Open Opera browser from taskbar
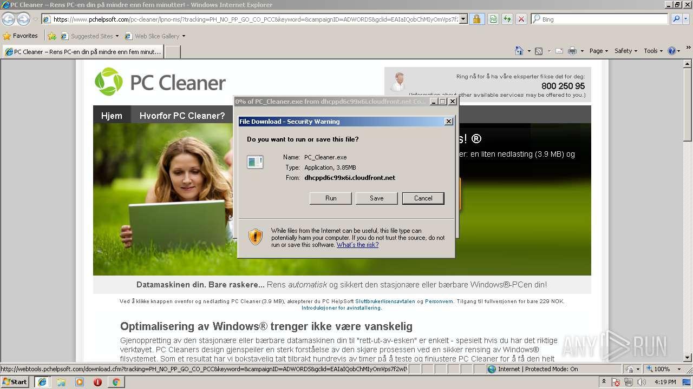693x389 pixels. point(98,382)
